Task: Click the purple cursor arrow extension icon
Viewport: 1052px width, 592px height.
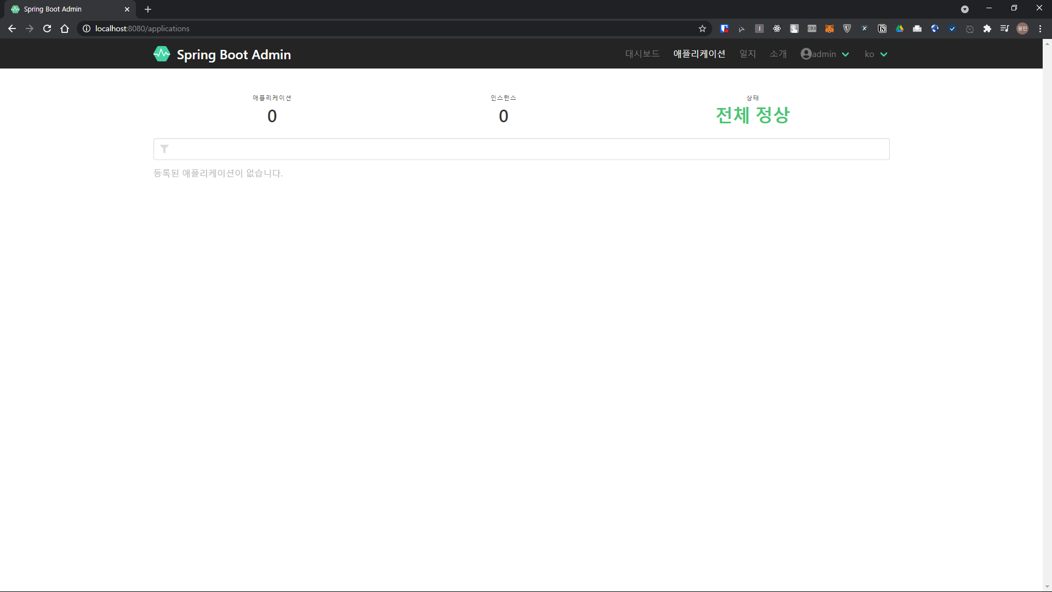Action: tap(742, 29)
